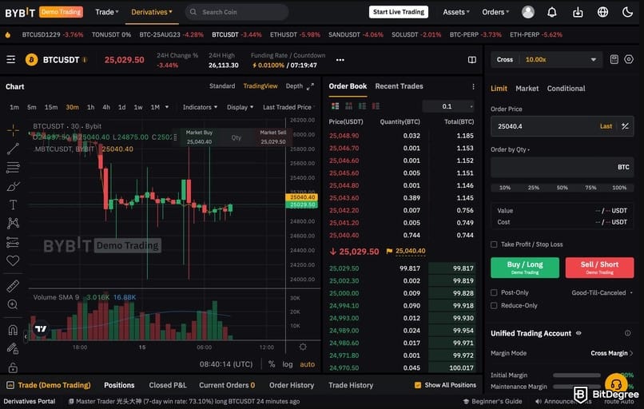Viewport: 644px width, 409px height.
Task: Open Good-Till-Canceled time-in-force dropdown
Action: [602, 293]
